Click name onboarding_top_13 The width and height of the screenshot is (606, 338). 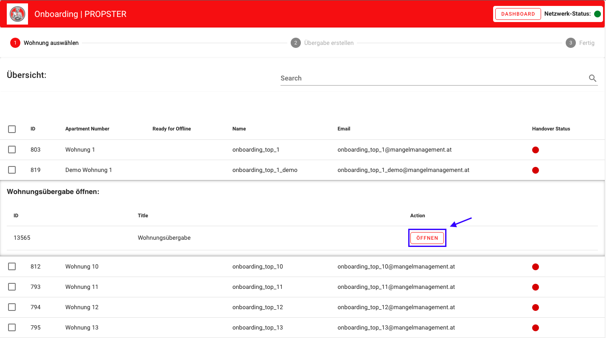pos(258,328)
